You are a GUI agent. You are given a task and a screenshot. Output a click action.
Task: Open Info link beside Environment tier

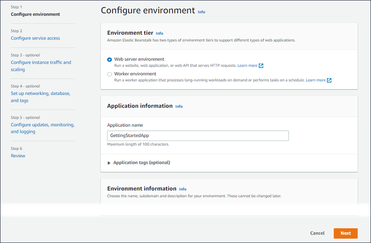(x=160, y=33)
